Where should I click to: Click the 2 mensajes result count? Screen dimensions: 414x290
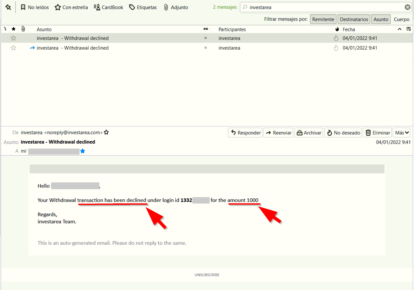(x=225, y=7)
